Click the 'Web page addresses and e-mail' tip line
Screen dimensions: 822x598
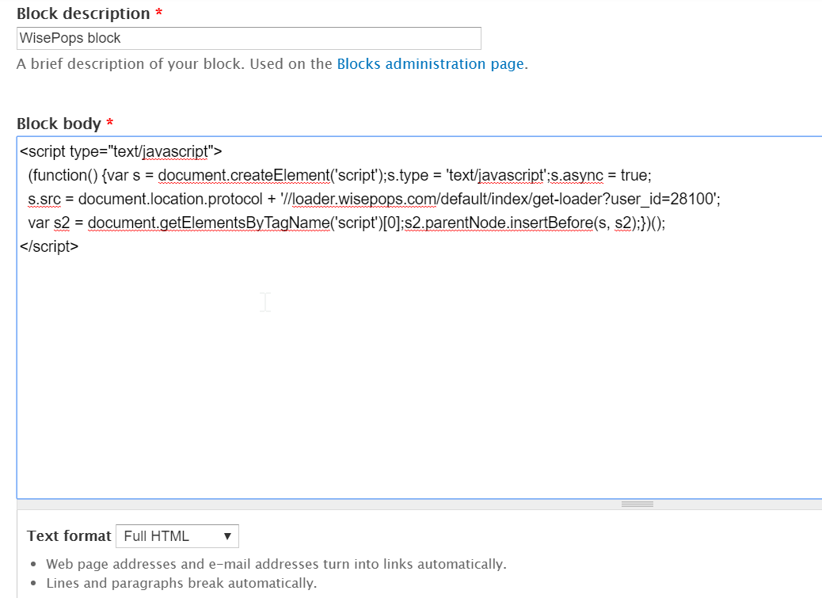click(276, 564)
